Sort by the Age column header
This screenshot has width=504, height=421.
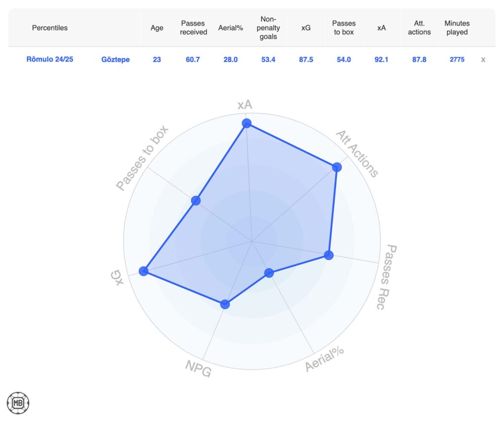click(157, 28)
